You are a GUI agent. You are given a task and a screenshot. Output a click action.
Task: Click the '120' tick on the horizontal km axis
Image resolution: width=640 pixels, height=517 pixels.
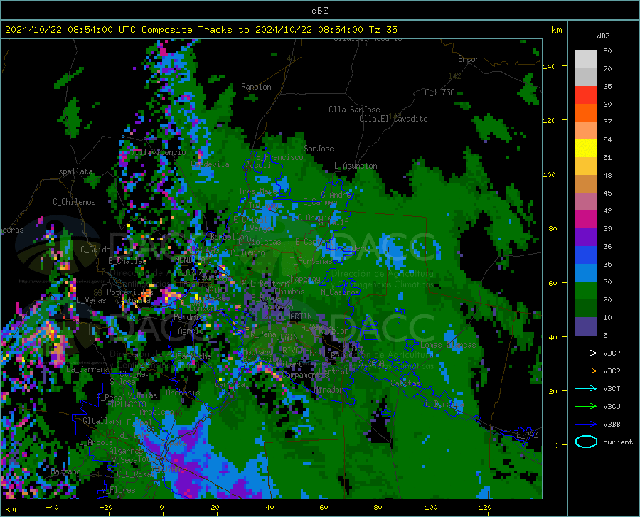tap(485, 508)
